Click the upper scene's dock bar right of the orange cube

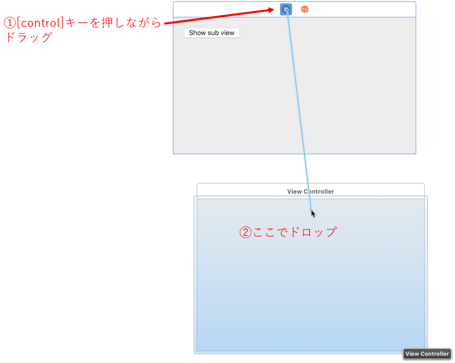(x=364, y=9)
